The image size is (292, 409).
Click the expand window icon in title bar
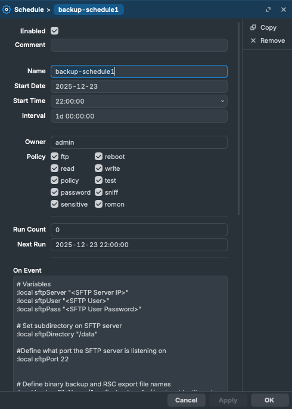point(268,10)
